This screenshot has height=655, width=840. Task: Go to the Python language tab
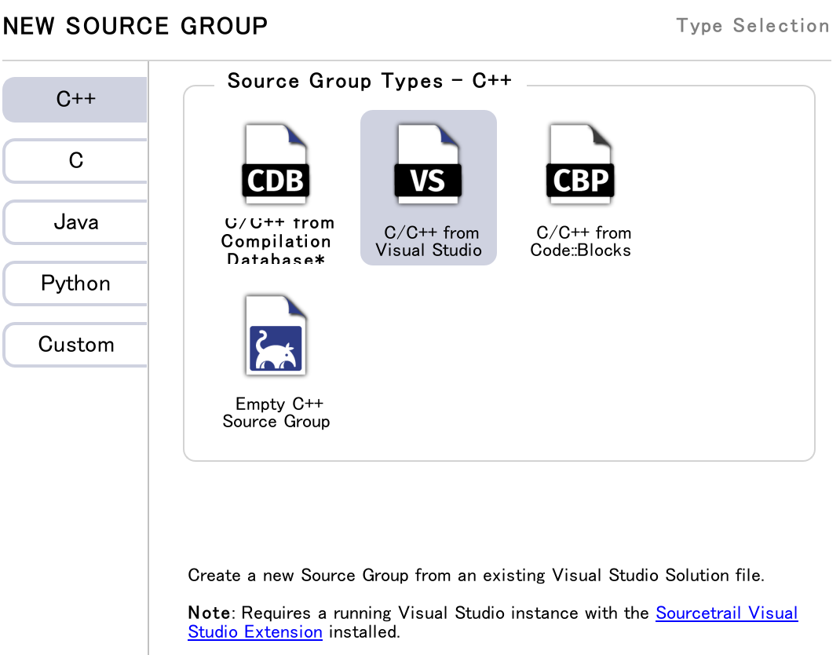click(75, 283)
